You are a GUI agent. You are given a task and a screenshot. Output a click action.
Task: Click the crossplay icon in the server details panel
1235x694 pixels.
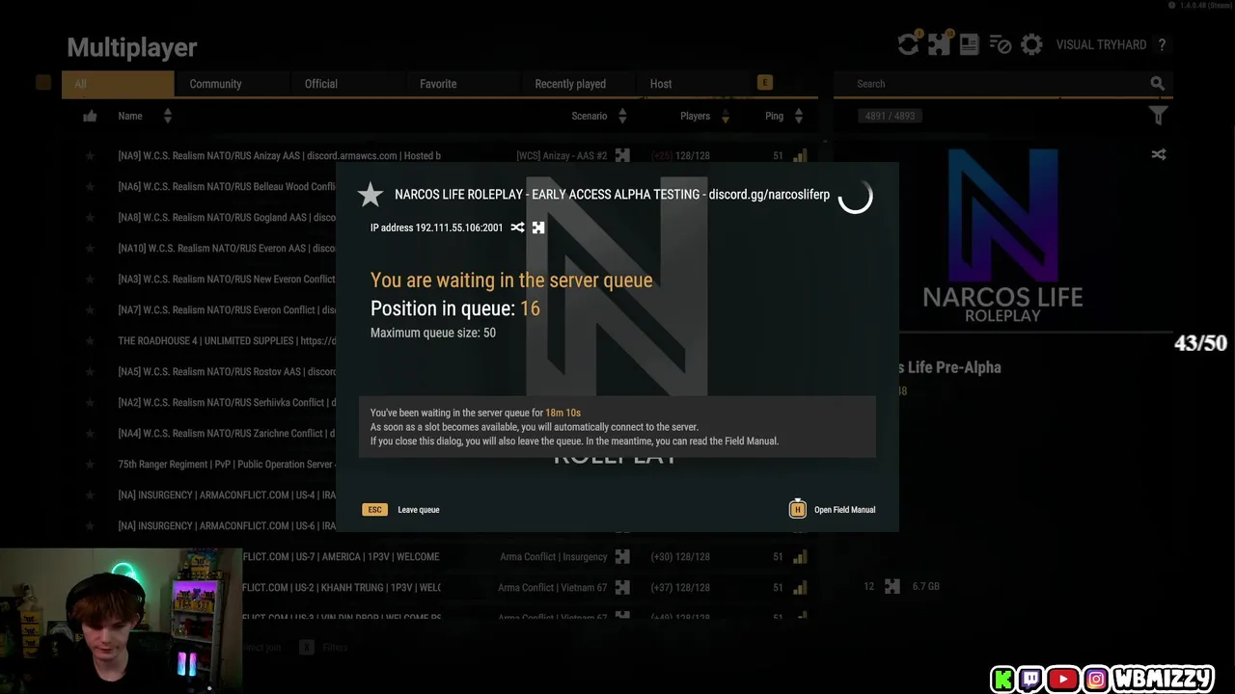point(1159,154)
